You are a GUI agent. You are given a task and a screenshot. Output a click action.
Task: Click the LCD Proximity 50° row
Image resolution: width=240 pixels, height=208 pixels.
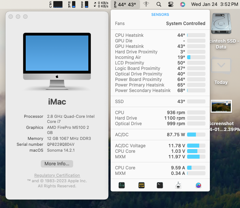click(x=160, y=63)
